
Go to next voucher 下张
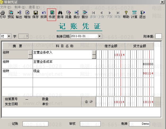coord(110,15)
